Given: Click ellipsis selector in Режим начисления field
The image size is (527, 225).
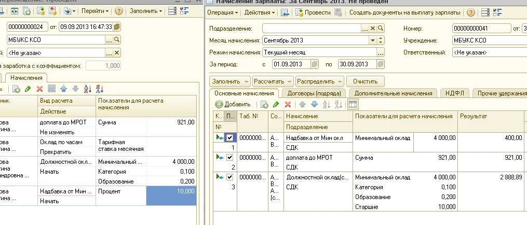Looking at the screenshot, I should [380, 52].
